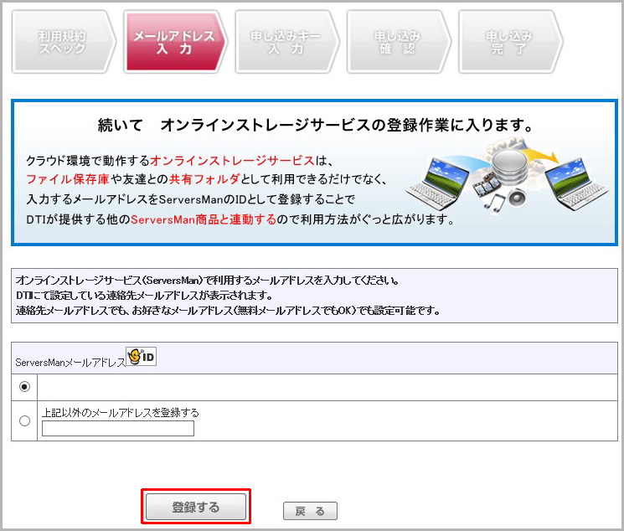This screenshot has width=624, height=531.
Task: Open the 申し込みキー入力 step
Action: [286, 43]
